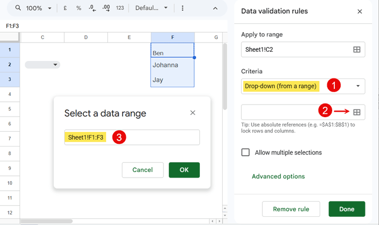Select column E header

tap(129, 37)
